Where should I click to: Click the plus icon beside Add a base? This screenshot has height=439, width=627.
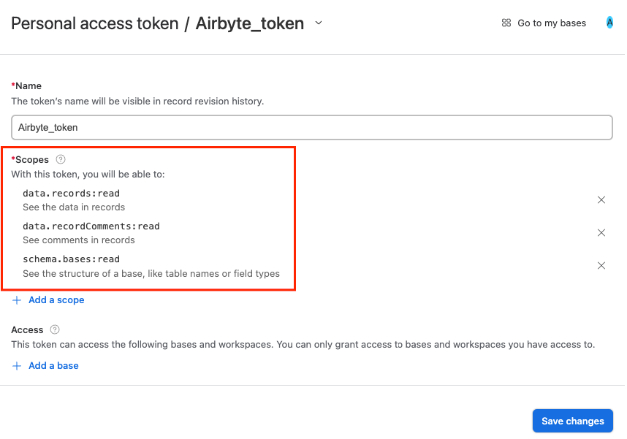pos(17,366)
